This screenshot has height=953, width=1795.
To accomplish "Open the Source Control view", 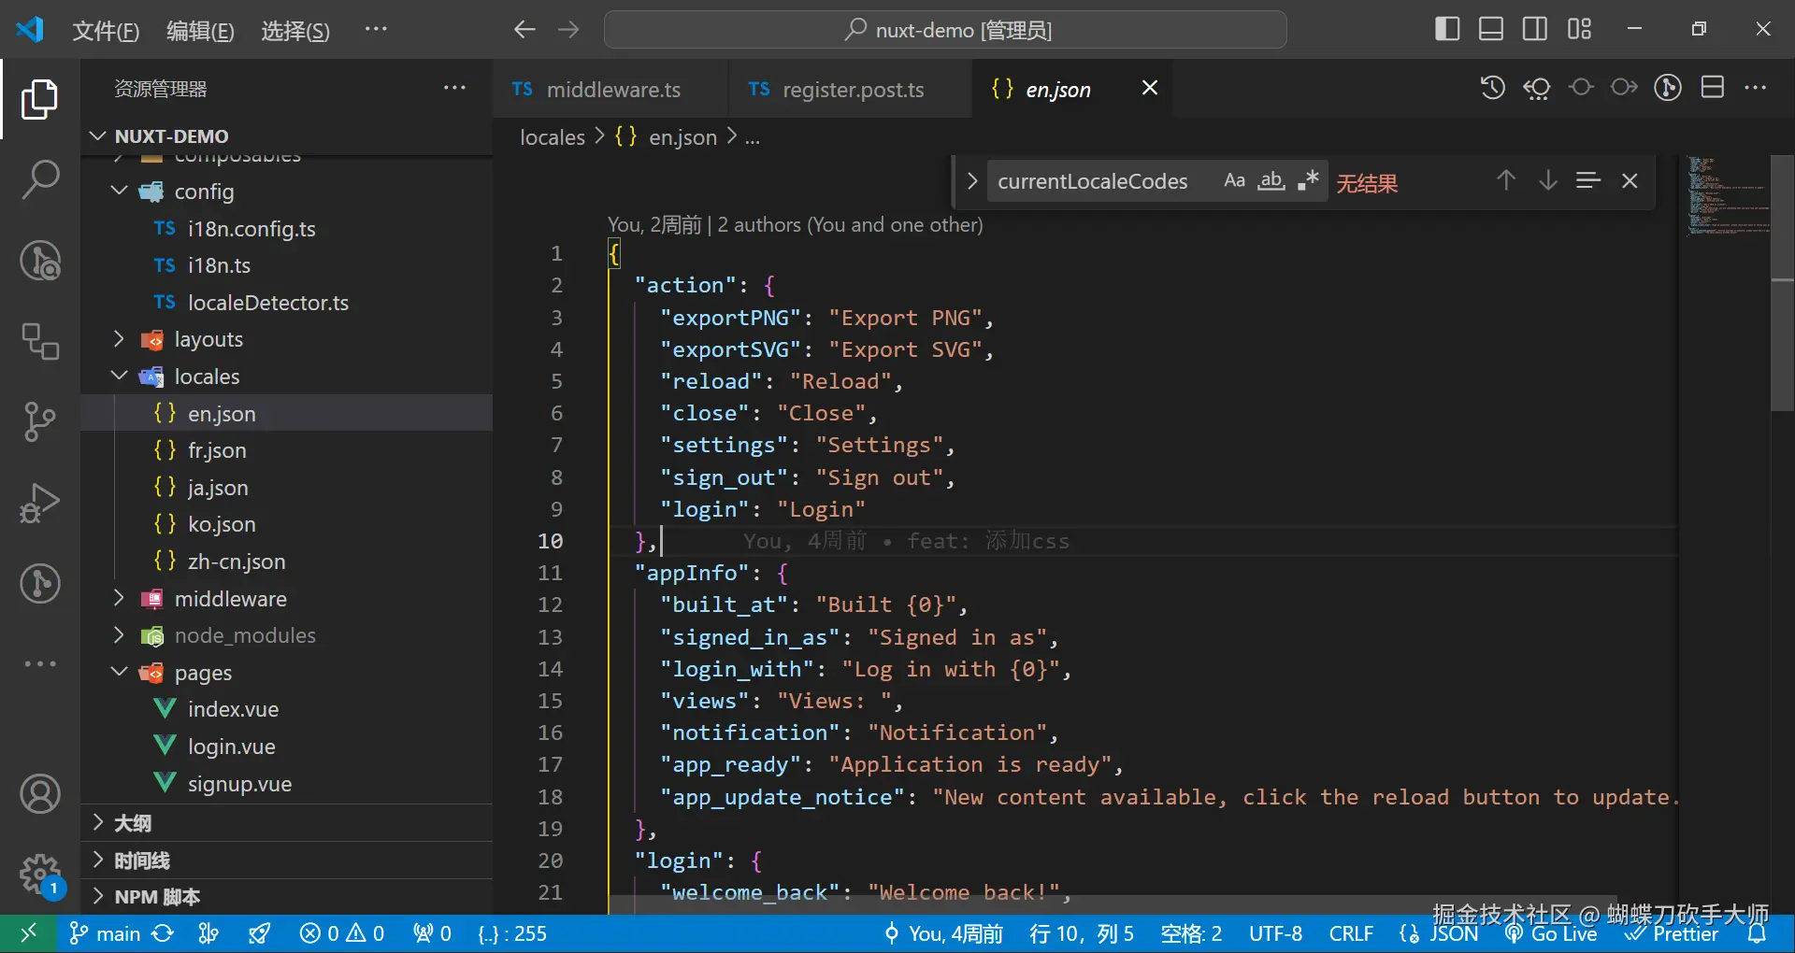I will tap(40, 422).
